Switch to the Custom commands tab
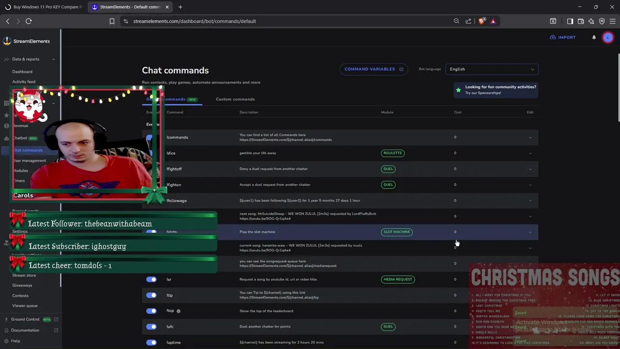Viewport: 620px width, 349px height. (235, 99)
